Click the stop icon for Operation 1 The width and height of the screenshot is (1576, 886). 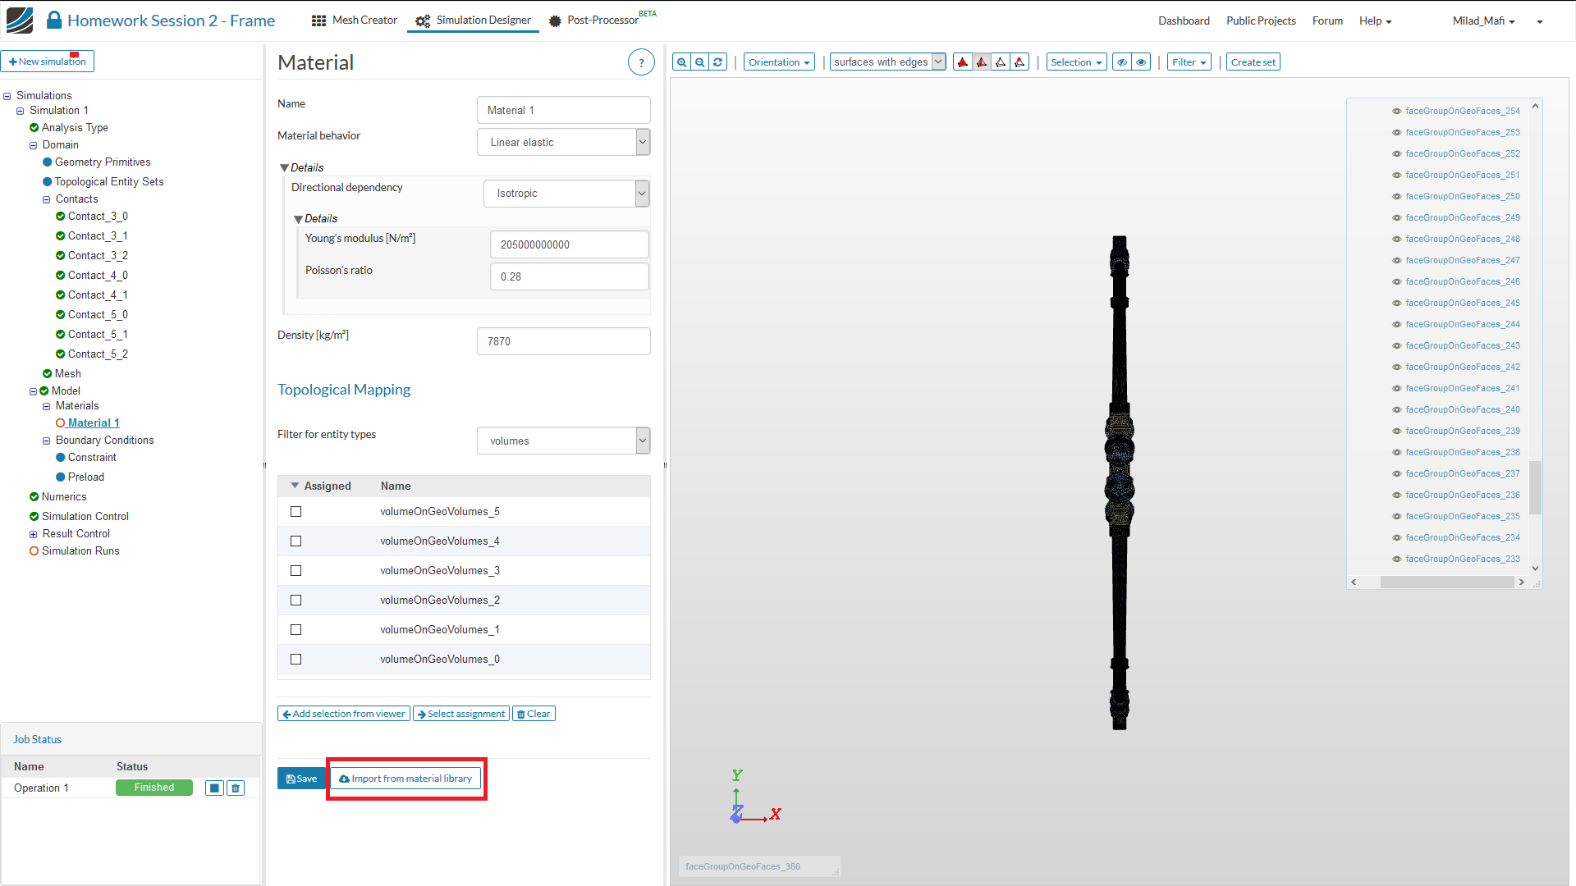coord(214,788)
